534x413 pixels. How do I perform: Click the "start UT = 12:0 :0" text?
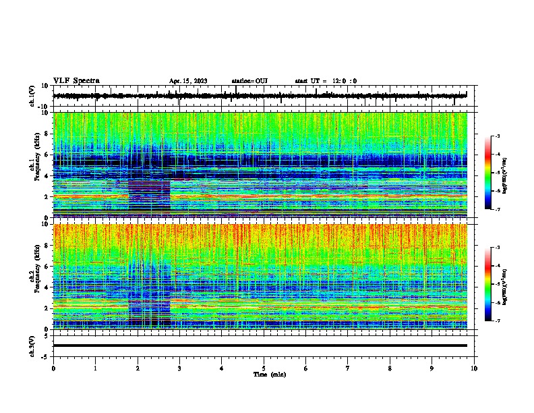click(326, 81)
